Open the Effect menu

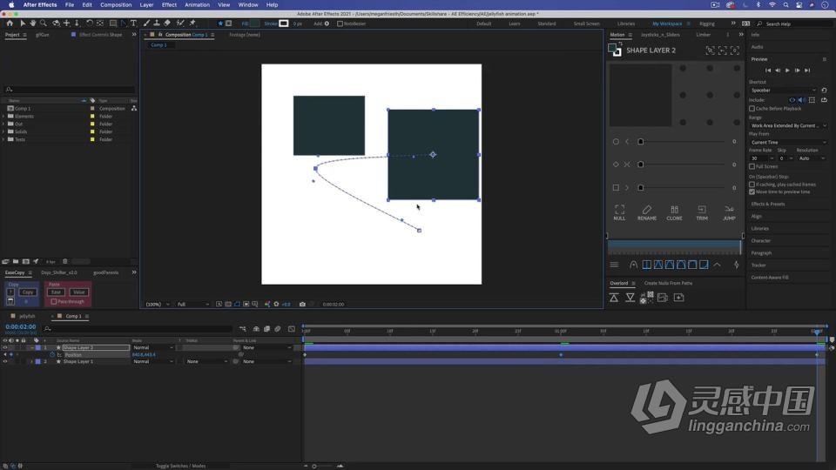169,5
